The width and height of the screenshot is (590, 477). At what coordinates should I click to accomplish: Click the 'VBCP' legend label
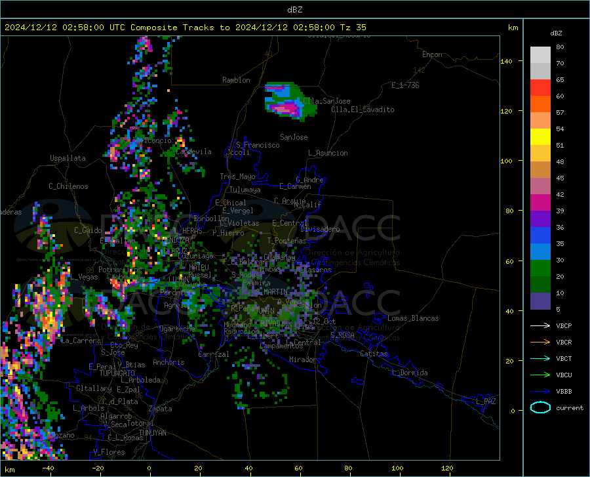(x=564, y=325)
